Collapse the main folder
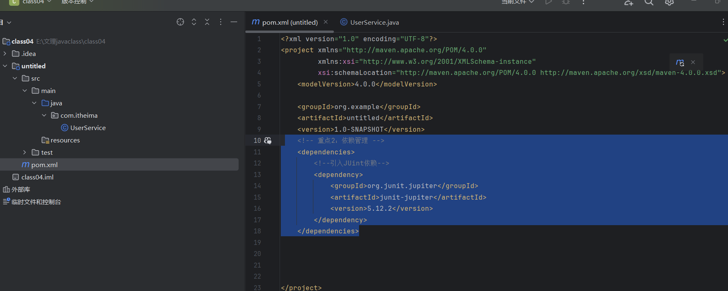This screenshot has width=728, height=291. coord(25,91)
